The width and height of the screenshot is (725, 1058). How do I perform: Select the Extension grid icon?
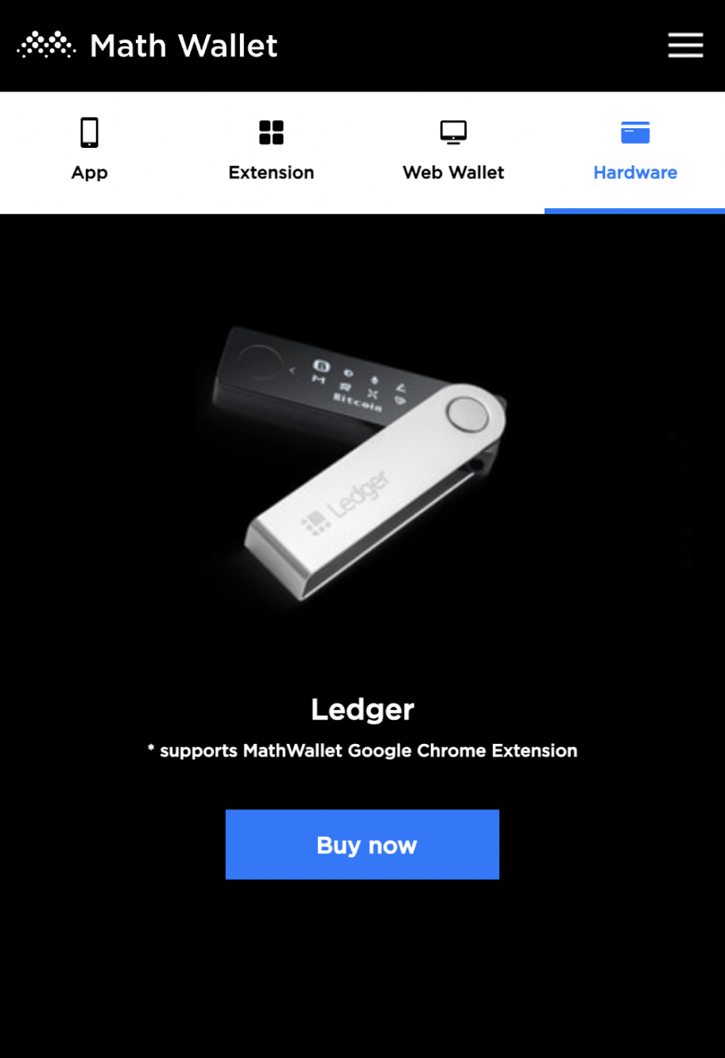pos(271,133)
